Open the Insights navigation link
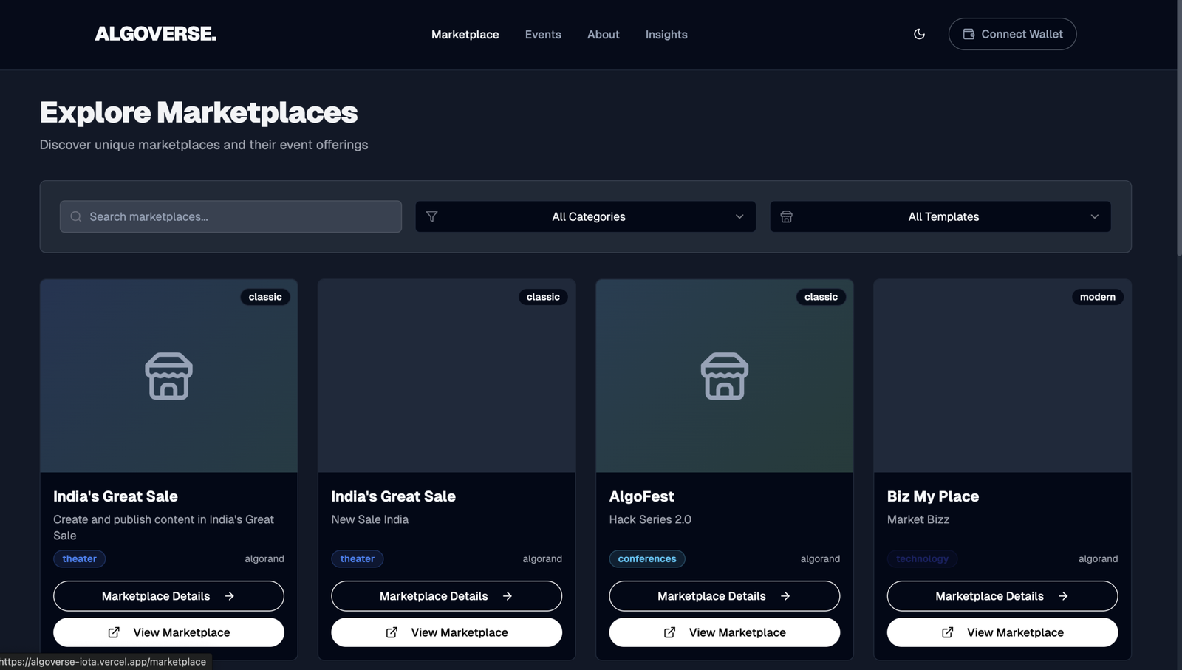Viewport: 1182px width, 670px height. tap(666, 35)
